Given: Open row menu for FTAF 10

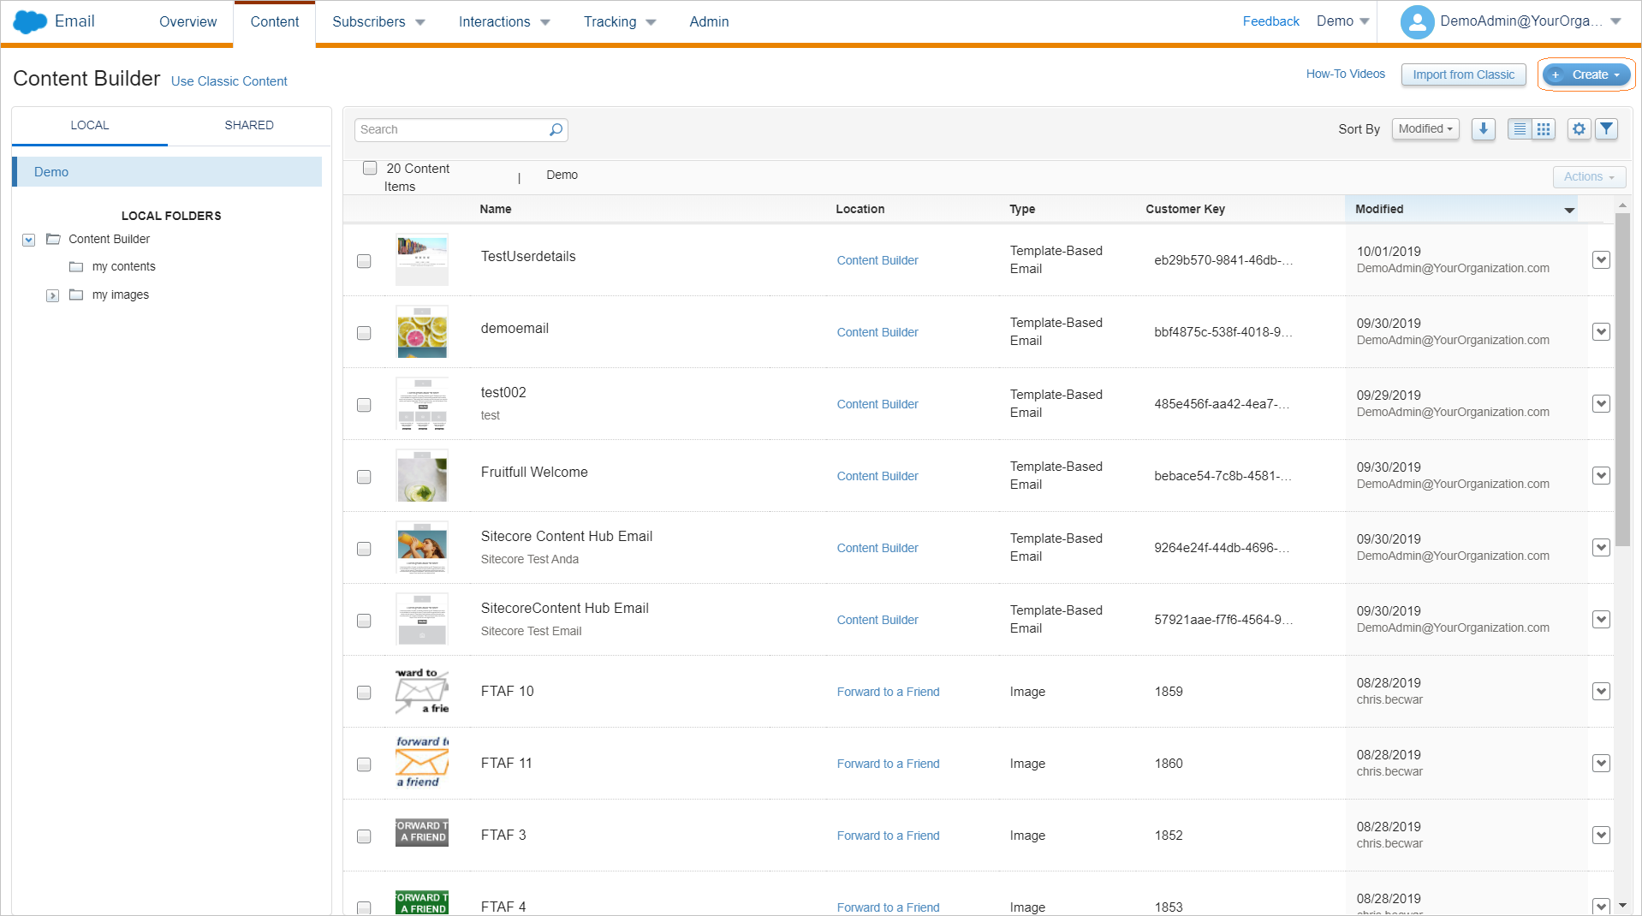Looking at the screenshot, I should pos(1601,692).
